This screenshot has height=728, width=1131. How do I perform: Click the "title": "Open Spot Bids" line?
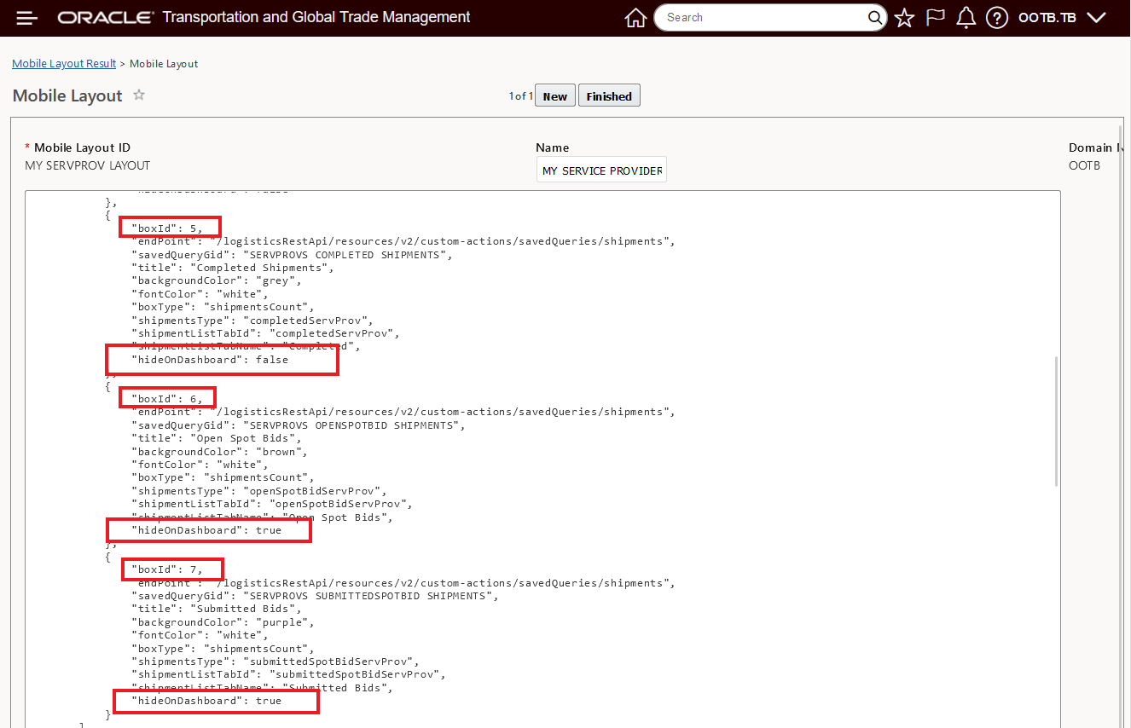[x=216, y=438]
